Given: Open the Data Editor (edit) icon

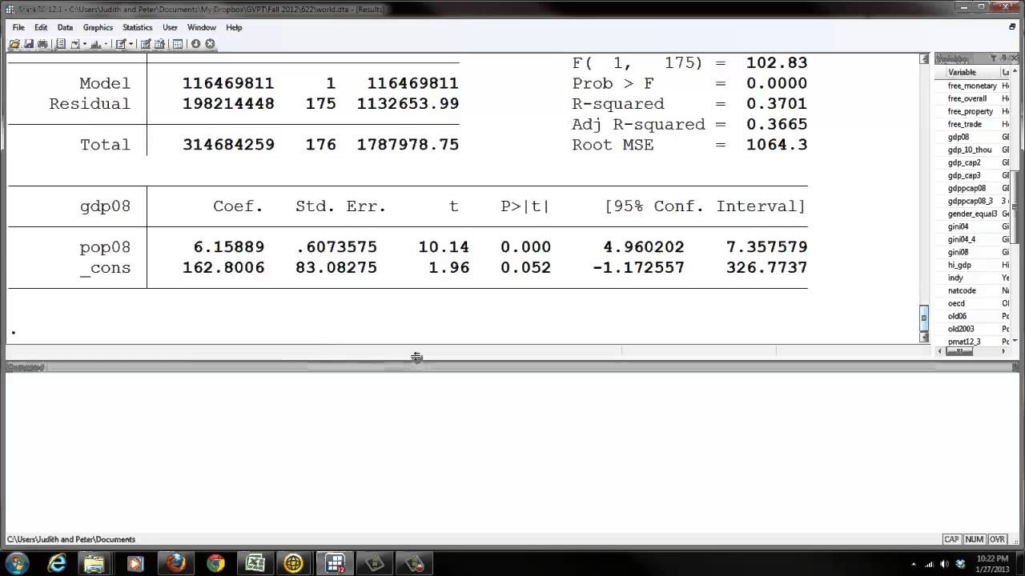Looking at the screenshot, I should point(147,44).
